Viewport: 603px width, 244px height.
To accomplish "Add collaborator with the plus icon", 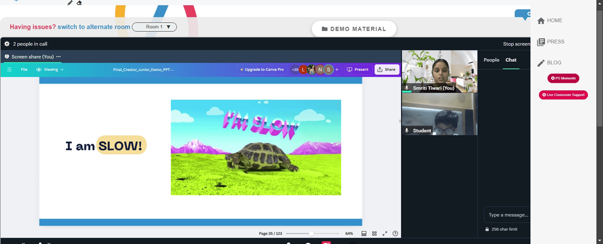I will pyautogui.click(x=337, y=70).
